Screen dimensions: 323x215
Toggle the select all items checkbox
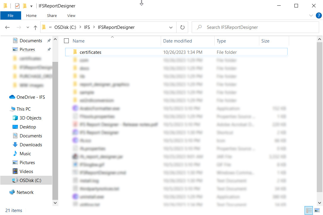point(66,41)
